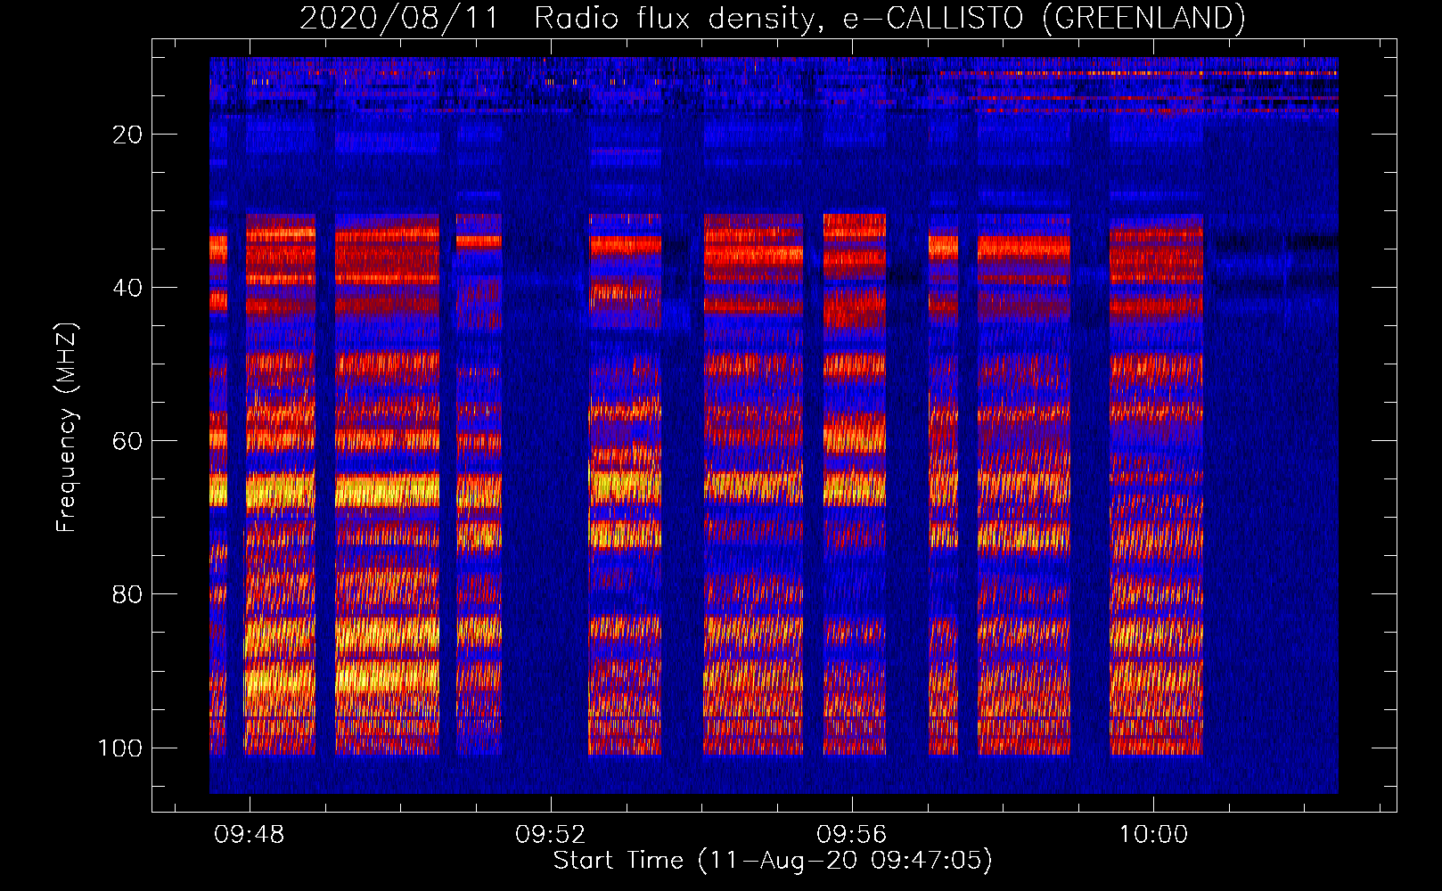This screenshot has width=1442, height=891.
Task: Click the 80 MHz frequency tick label
Action: point(127,594)
